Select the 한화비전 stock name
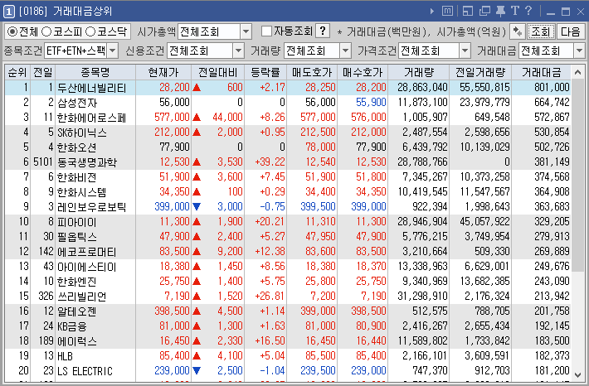Image resolution: width=589 pixels, height=386 pixels. [x=76, y=177]
